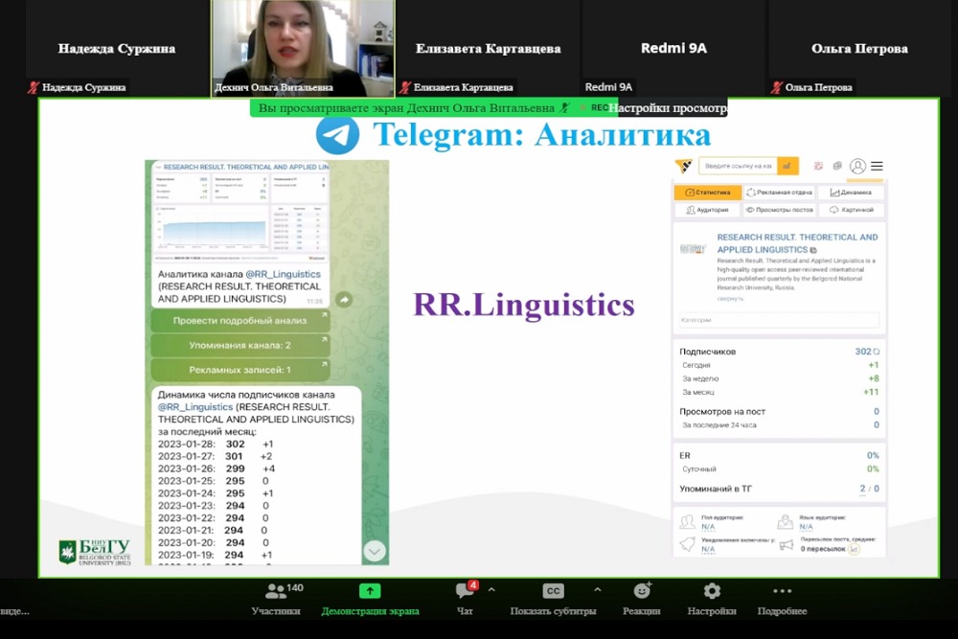
Task: Click Упоминания канала: 2 button
Action: [x=240, y=345]
